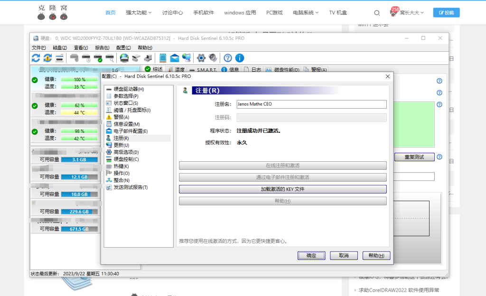The image size is (486, 296).
Task: Click 在线注册和激活 button
Action: 283,166
